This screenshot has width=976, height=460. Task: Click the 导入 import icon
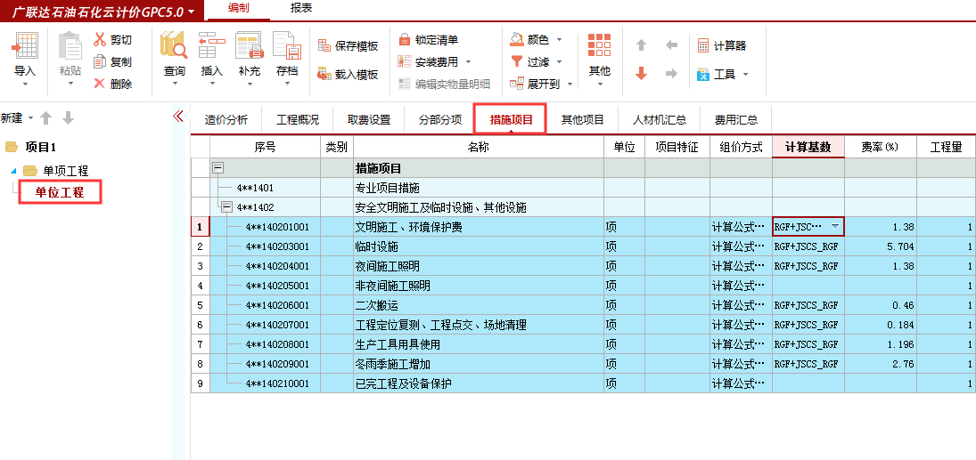(x=25, y=46)
